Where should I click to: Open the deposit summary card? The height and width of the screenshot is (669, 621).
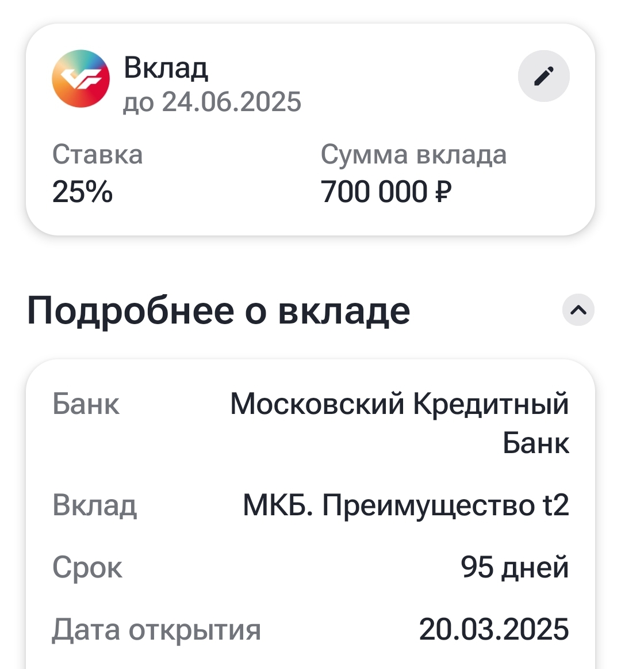[x=310, y=130]
